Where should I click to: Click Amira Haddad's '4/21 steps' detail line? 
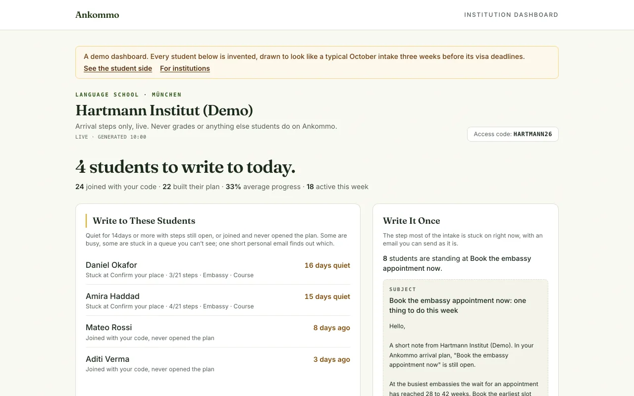169,306
